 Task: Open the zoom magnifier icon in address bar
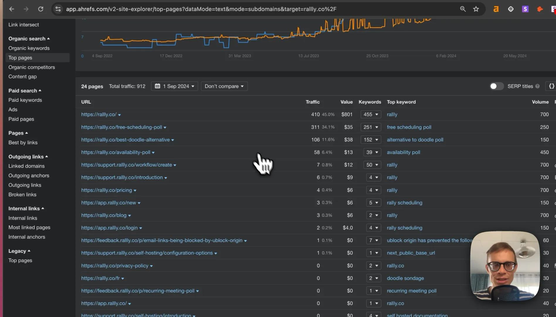[x=463, y=9]
